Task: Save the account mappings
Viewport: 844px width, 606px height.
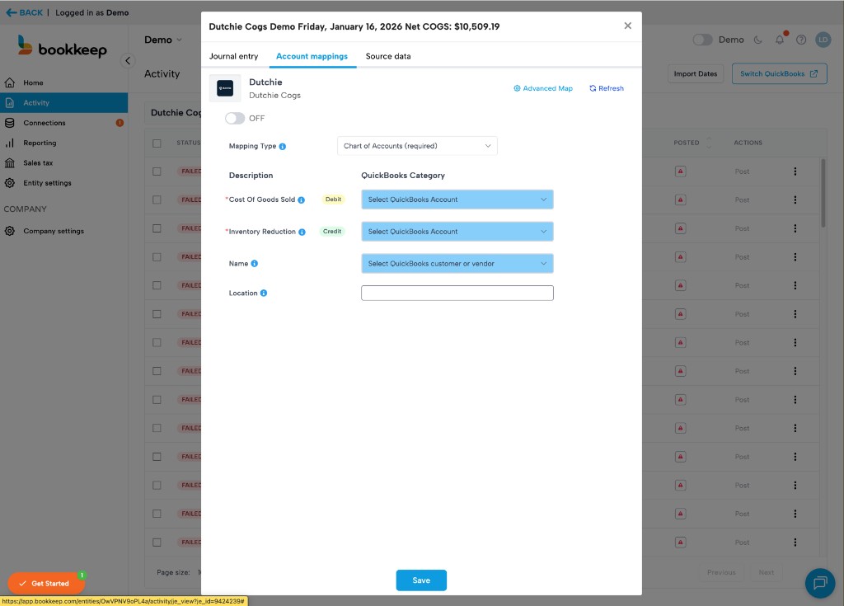Action: pyautogui.click(x=421, y=580)
